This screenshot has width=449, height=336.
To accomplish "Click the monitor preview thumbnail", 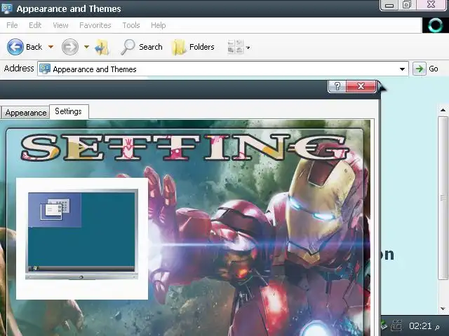I will [81, 235].
